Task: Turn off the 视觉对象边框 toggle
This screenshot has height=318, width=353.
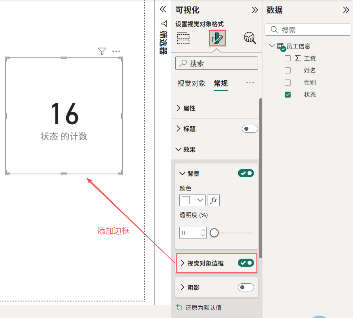Action: point(246,263)
